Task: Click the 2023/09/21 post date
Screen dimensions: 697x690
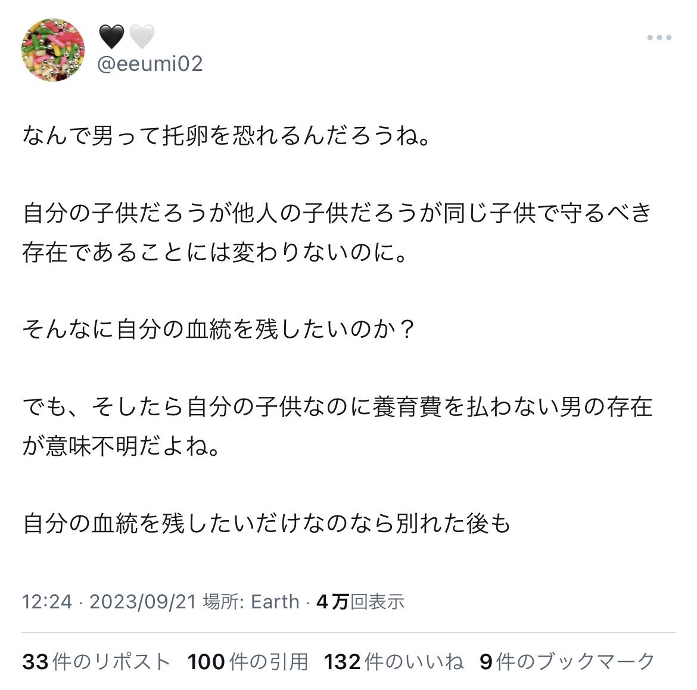Action: (143, 602)
